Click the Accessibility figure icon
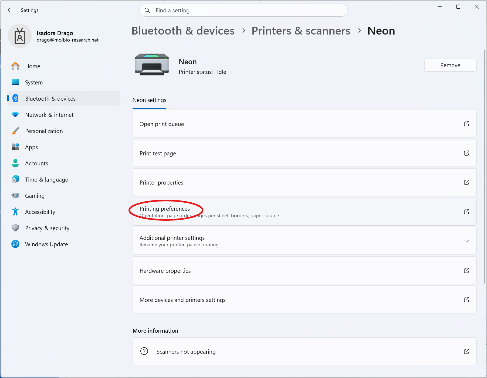The width and height of the screenshot is (487, 378). click(x=15, y=212)
